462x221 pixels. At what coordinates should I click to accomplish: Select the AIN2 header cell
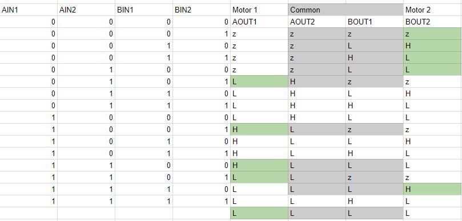pos(86,10)
